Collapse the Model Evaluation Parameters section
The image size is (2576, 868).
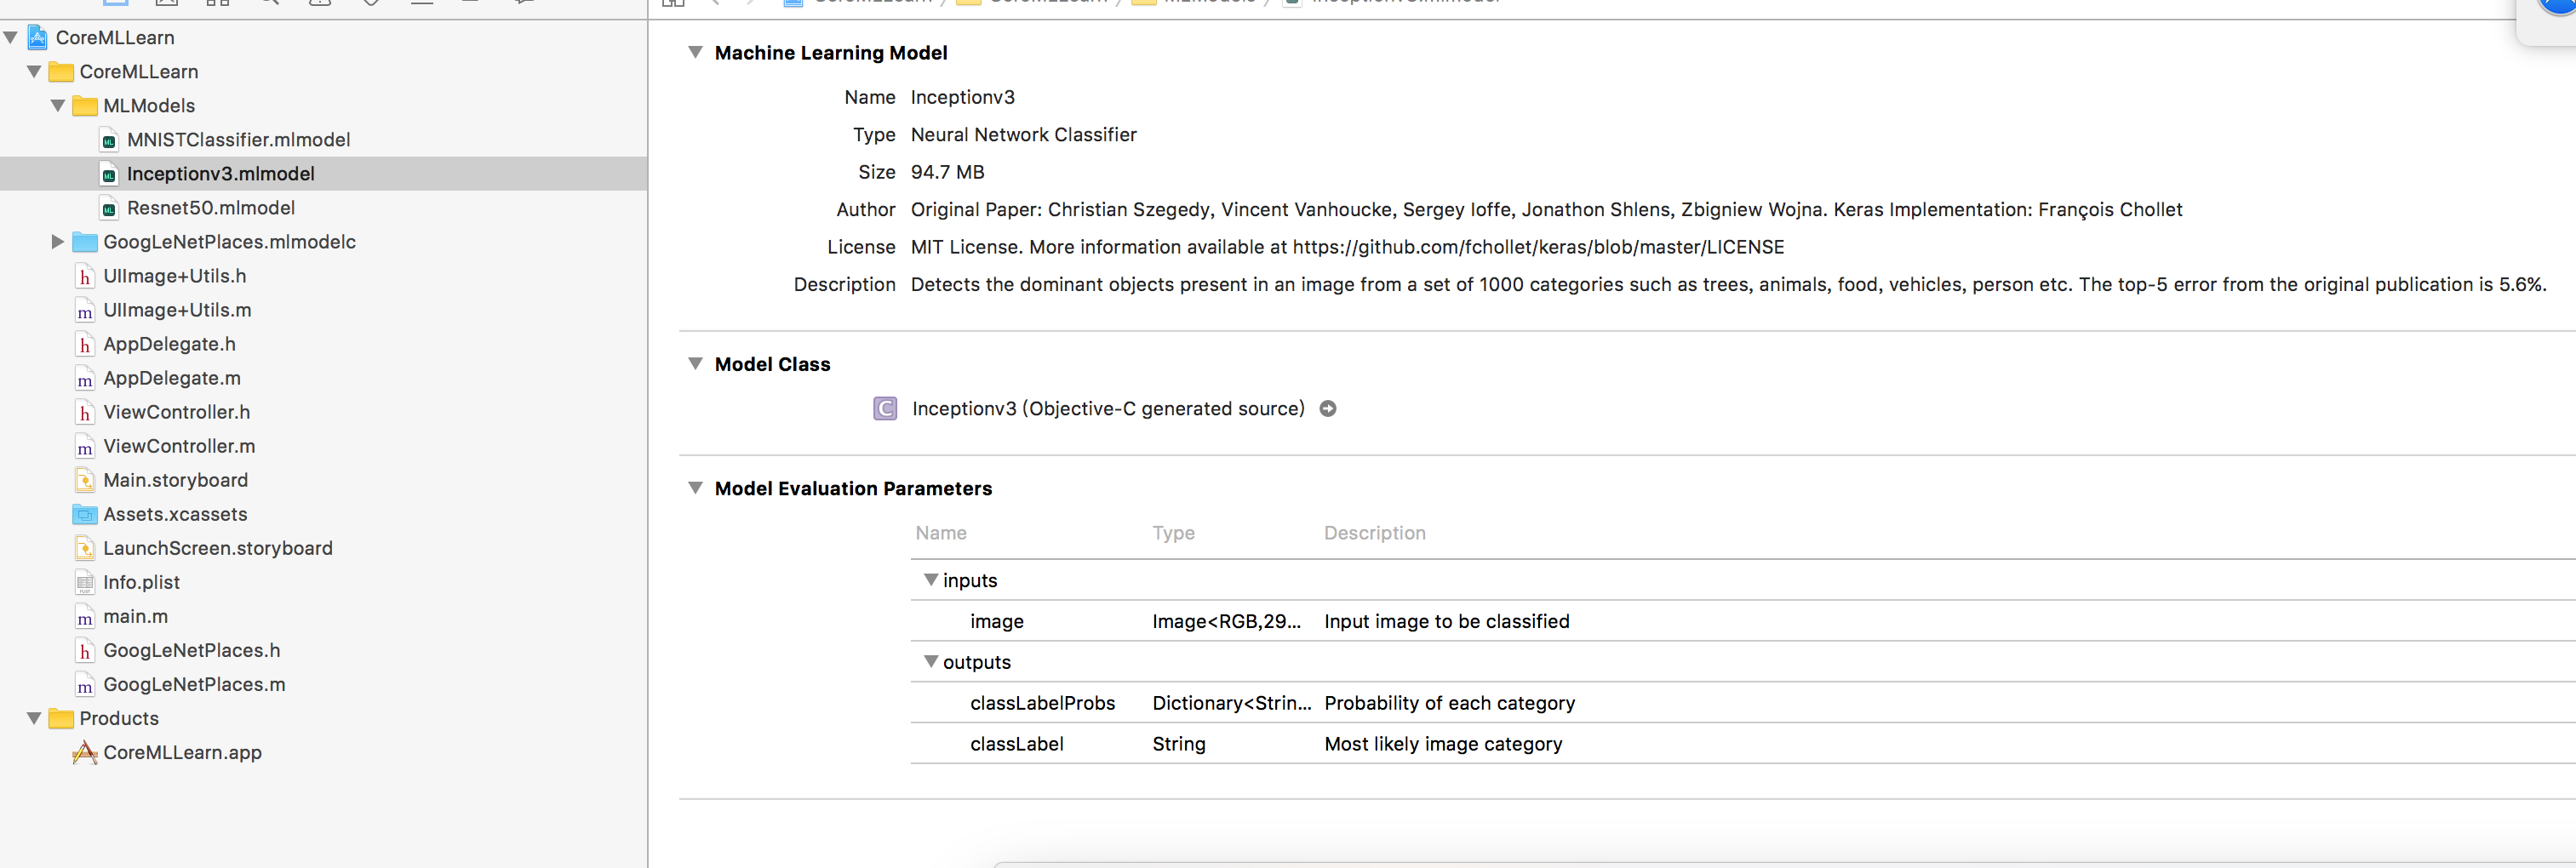click(x=695, y=488)
